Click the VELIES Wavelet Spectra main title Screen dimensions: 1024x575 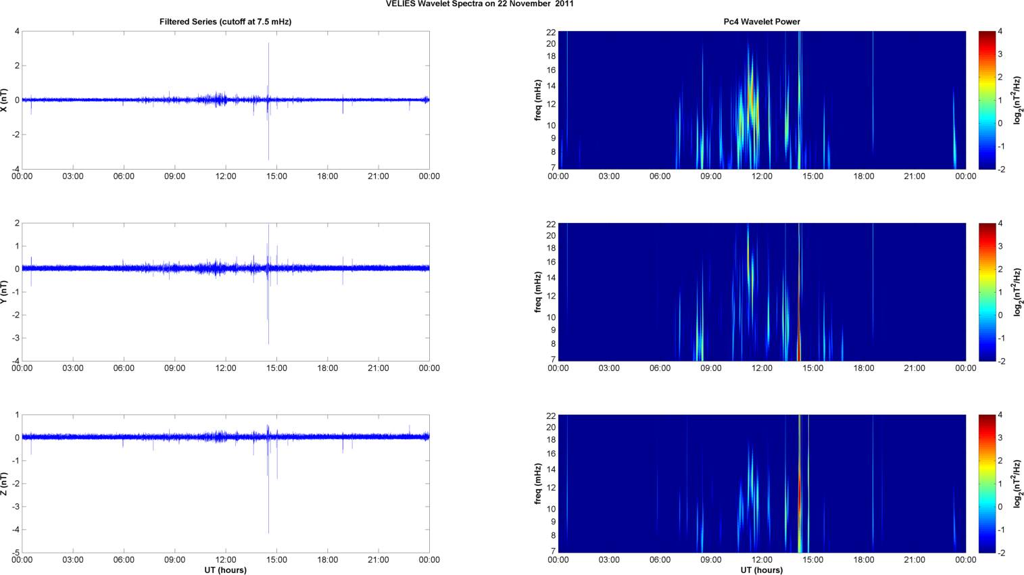coord(480,4)
